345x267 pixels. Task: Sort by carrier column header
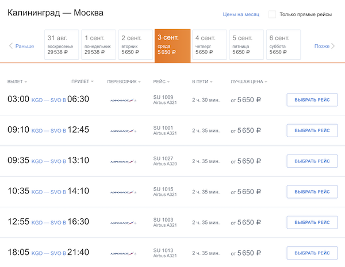(x=122, y=82)
